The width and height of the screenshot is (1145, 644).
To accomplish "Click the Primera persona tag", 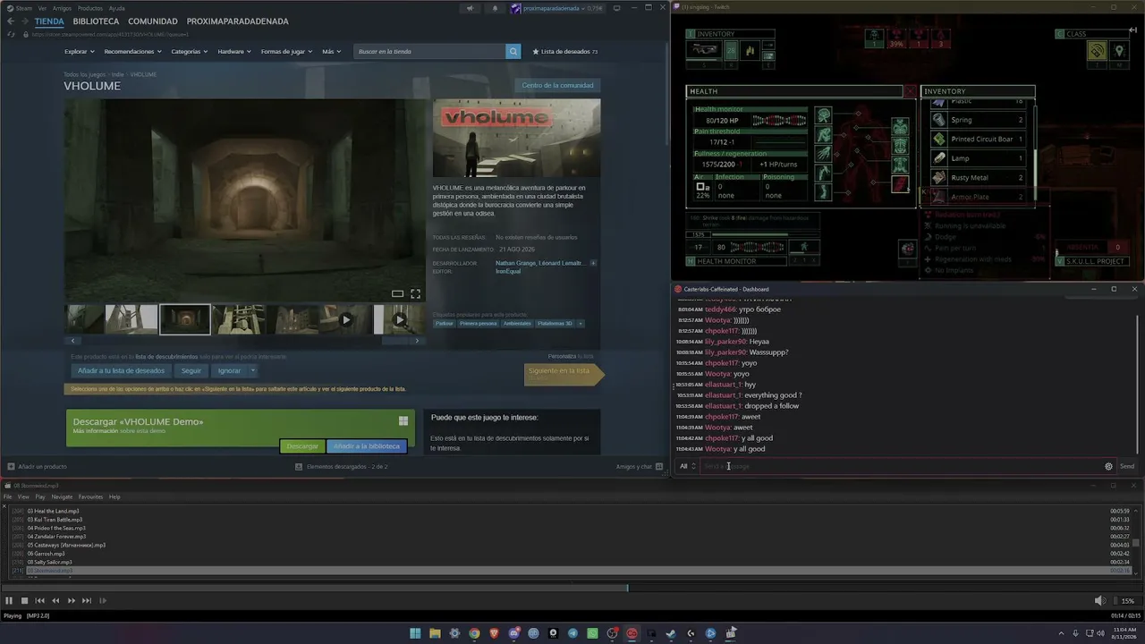I will click(x=479, y=324).
